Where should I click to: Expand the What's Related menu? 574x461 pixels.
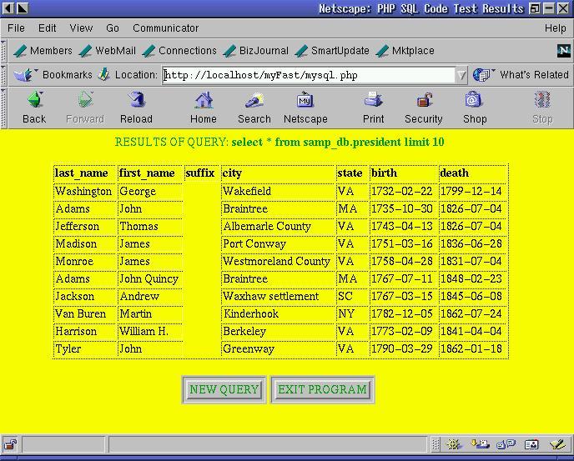(521, 75)
